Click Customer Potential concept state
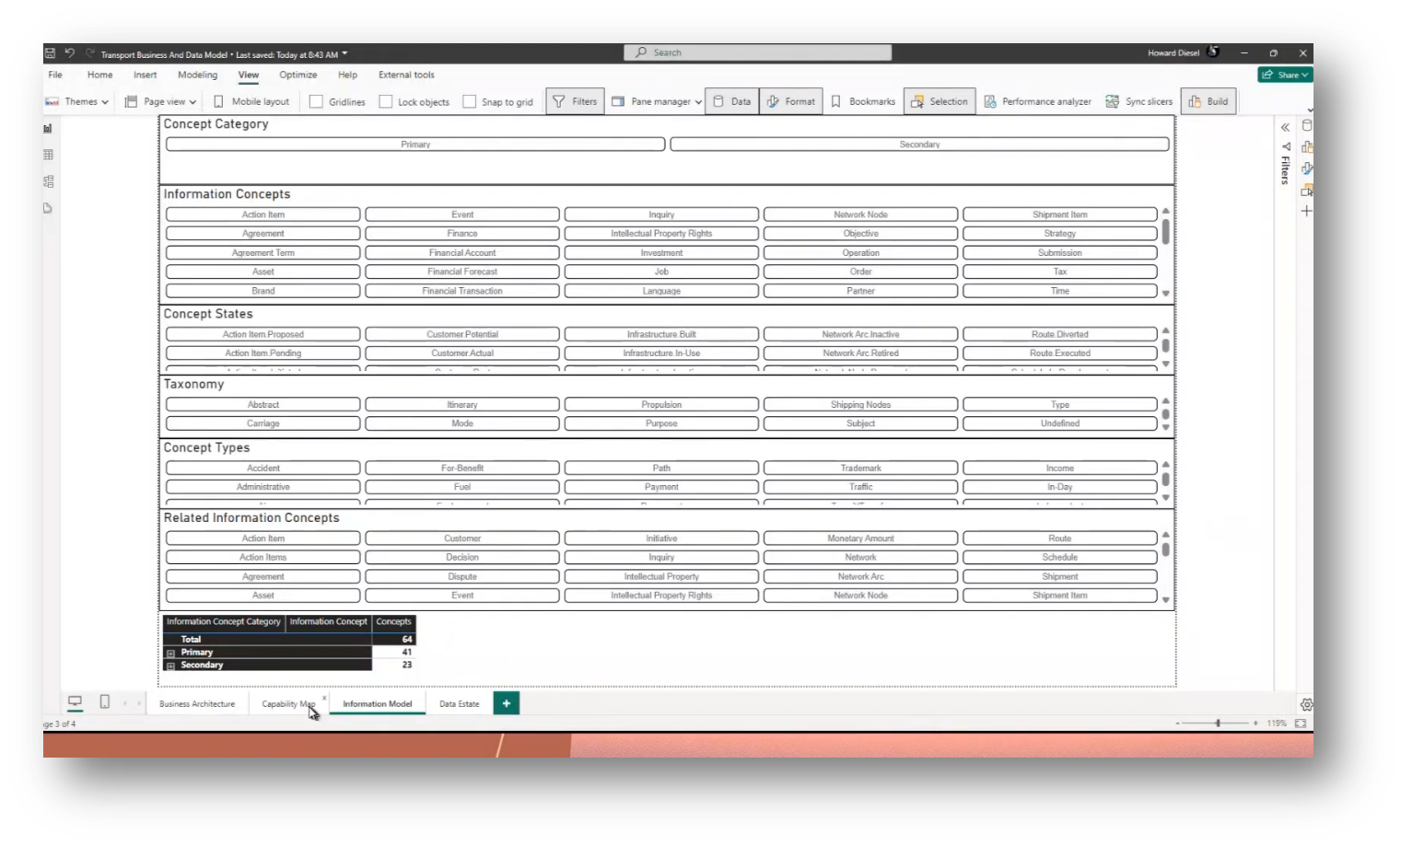The width and height of the screenshot is (1401, 845). click(462, 335)
